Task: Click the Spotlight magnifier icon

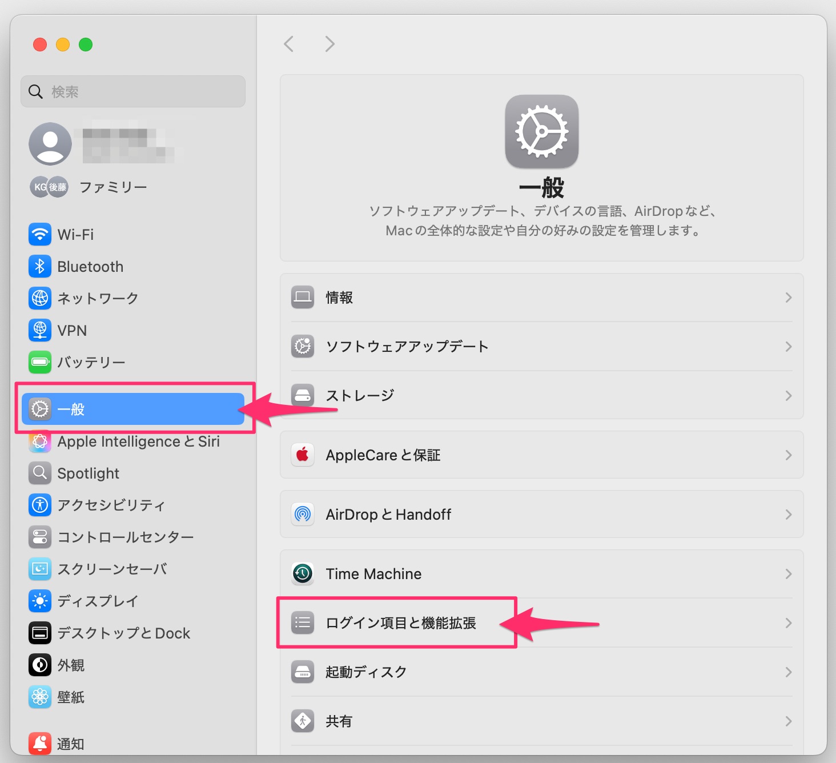Action: pyautogui.click(x=40, y=473)
